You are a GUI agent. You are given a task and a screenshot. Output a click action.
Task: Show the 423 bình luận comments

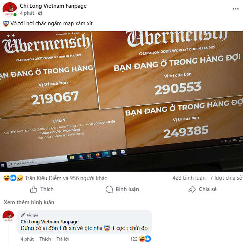pos(189,178)
